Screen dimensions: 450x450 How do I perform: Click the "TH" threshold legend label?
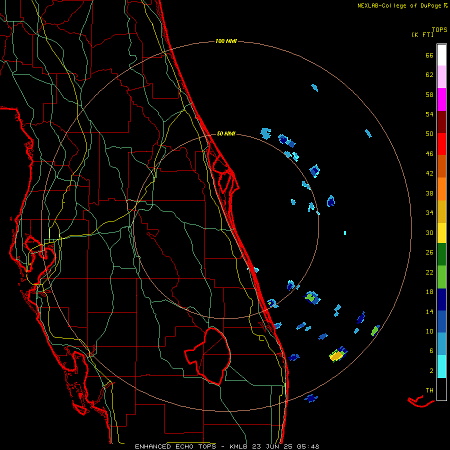(x=429, y=390)
